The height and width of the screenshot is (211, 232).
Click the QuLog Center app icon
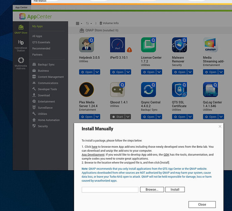coord(210,90)
